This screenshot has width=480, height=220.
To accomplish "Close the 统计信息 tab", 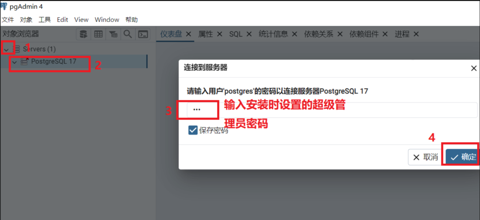I will (x=294, y=34).
